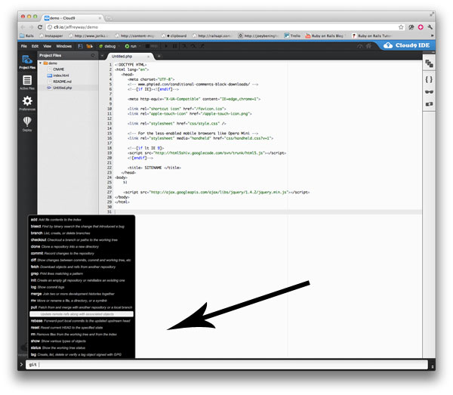Open the Project Files sidebar panel
This screenshot has height=395, width=453.
pyautogui.click(x=27, y=62)
